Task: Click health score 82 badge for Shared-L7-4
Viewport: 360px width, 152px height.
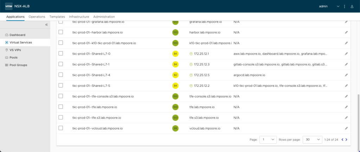Action: tap(175, 75)
